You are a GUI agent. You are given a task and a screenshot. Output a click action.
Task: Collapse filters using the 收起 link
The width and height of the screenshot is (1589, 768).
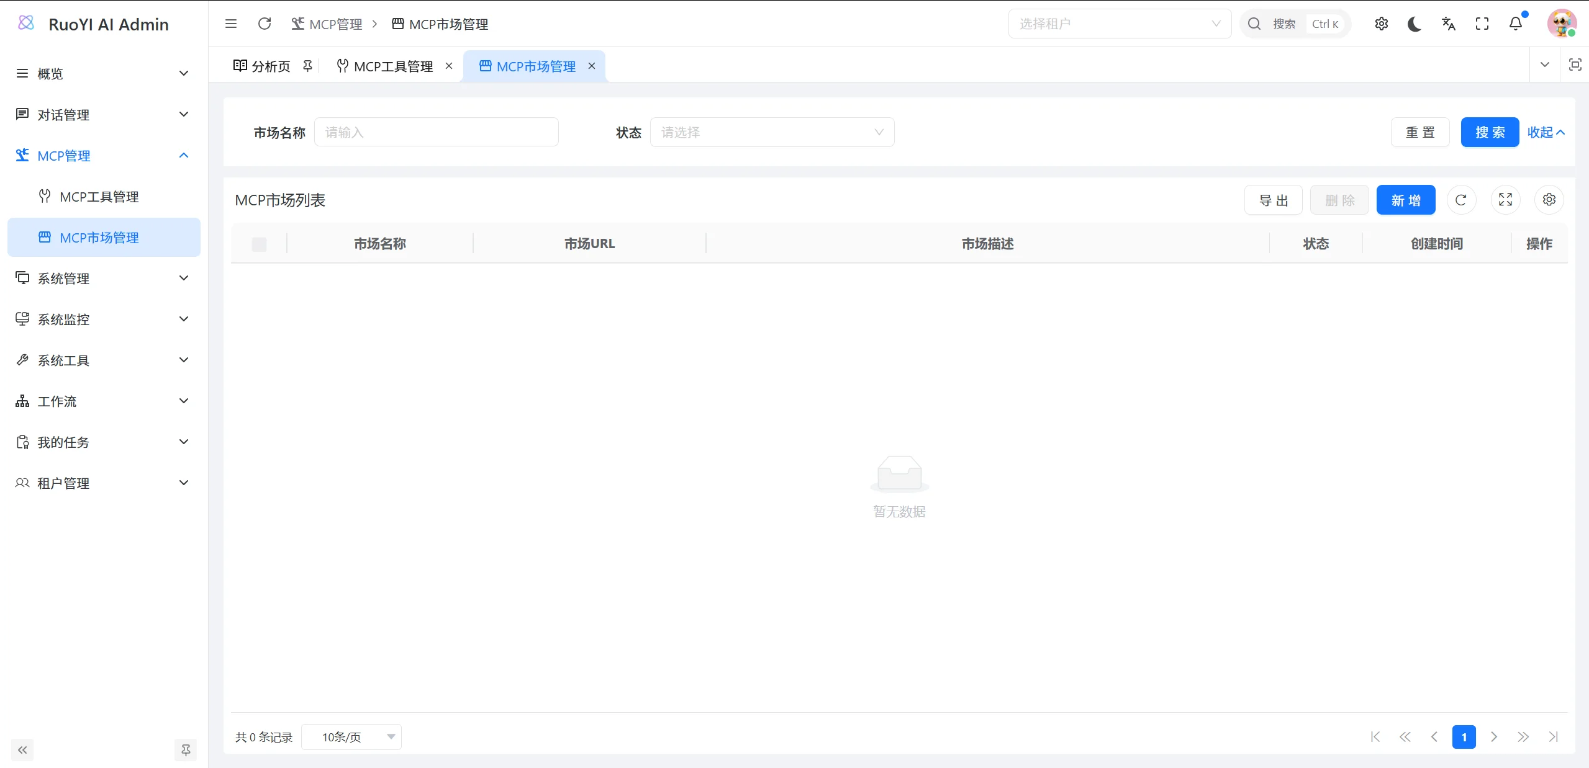click(1545, 132)
